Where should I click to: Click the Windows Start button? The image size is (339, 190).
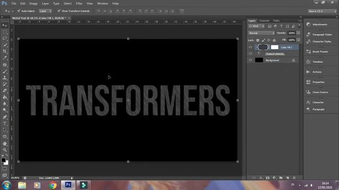click(7, 185)
